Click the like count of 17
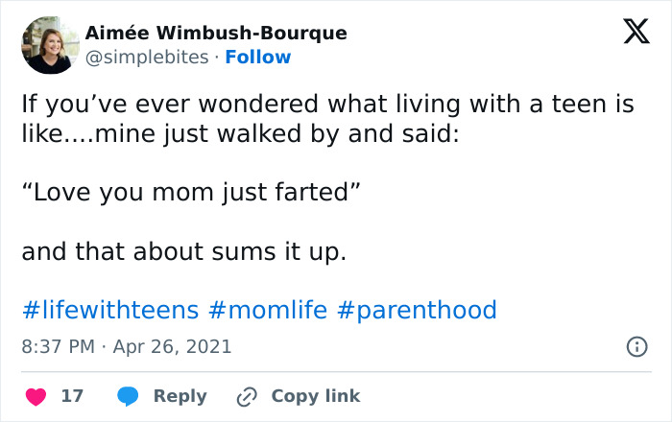The image size is (672, 422). 72,396
